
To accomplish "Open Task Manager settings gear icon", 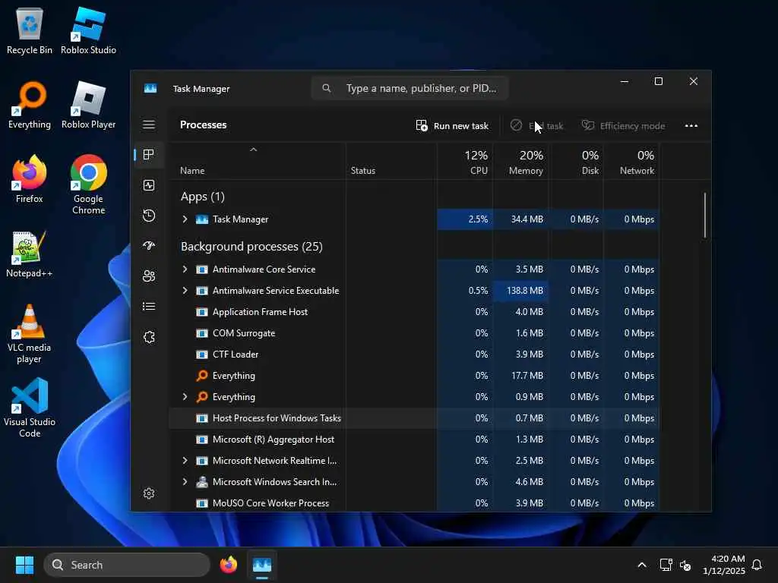I will click(149, 493).
